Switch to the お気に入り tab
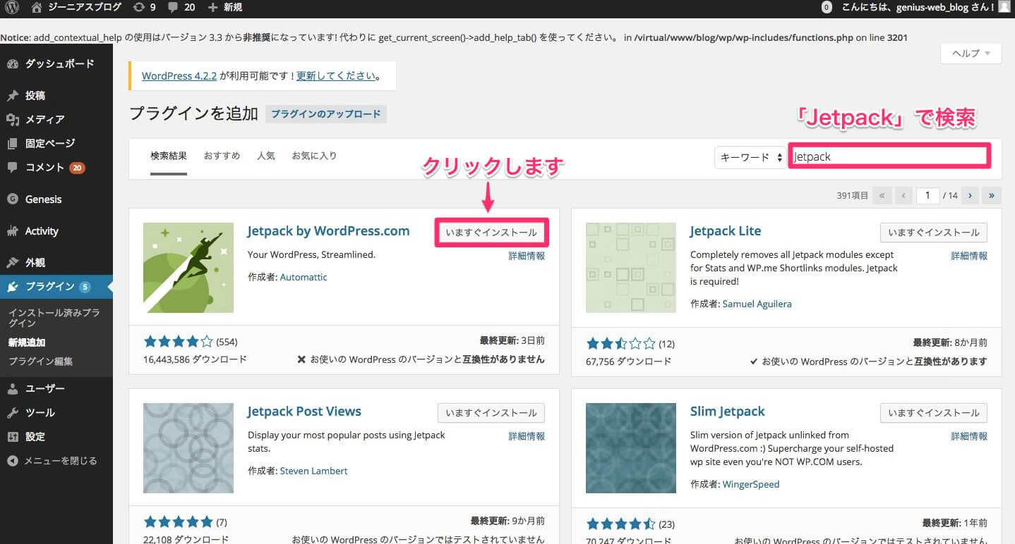Image resolution: width=1015 pixels, height=544 pixels. pos(314,156)
